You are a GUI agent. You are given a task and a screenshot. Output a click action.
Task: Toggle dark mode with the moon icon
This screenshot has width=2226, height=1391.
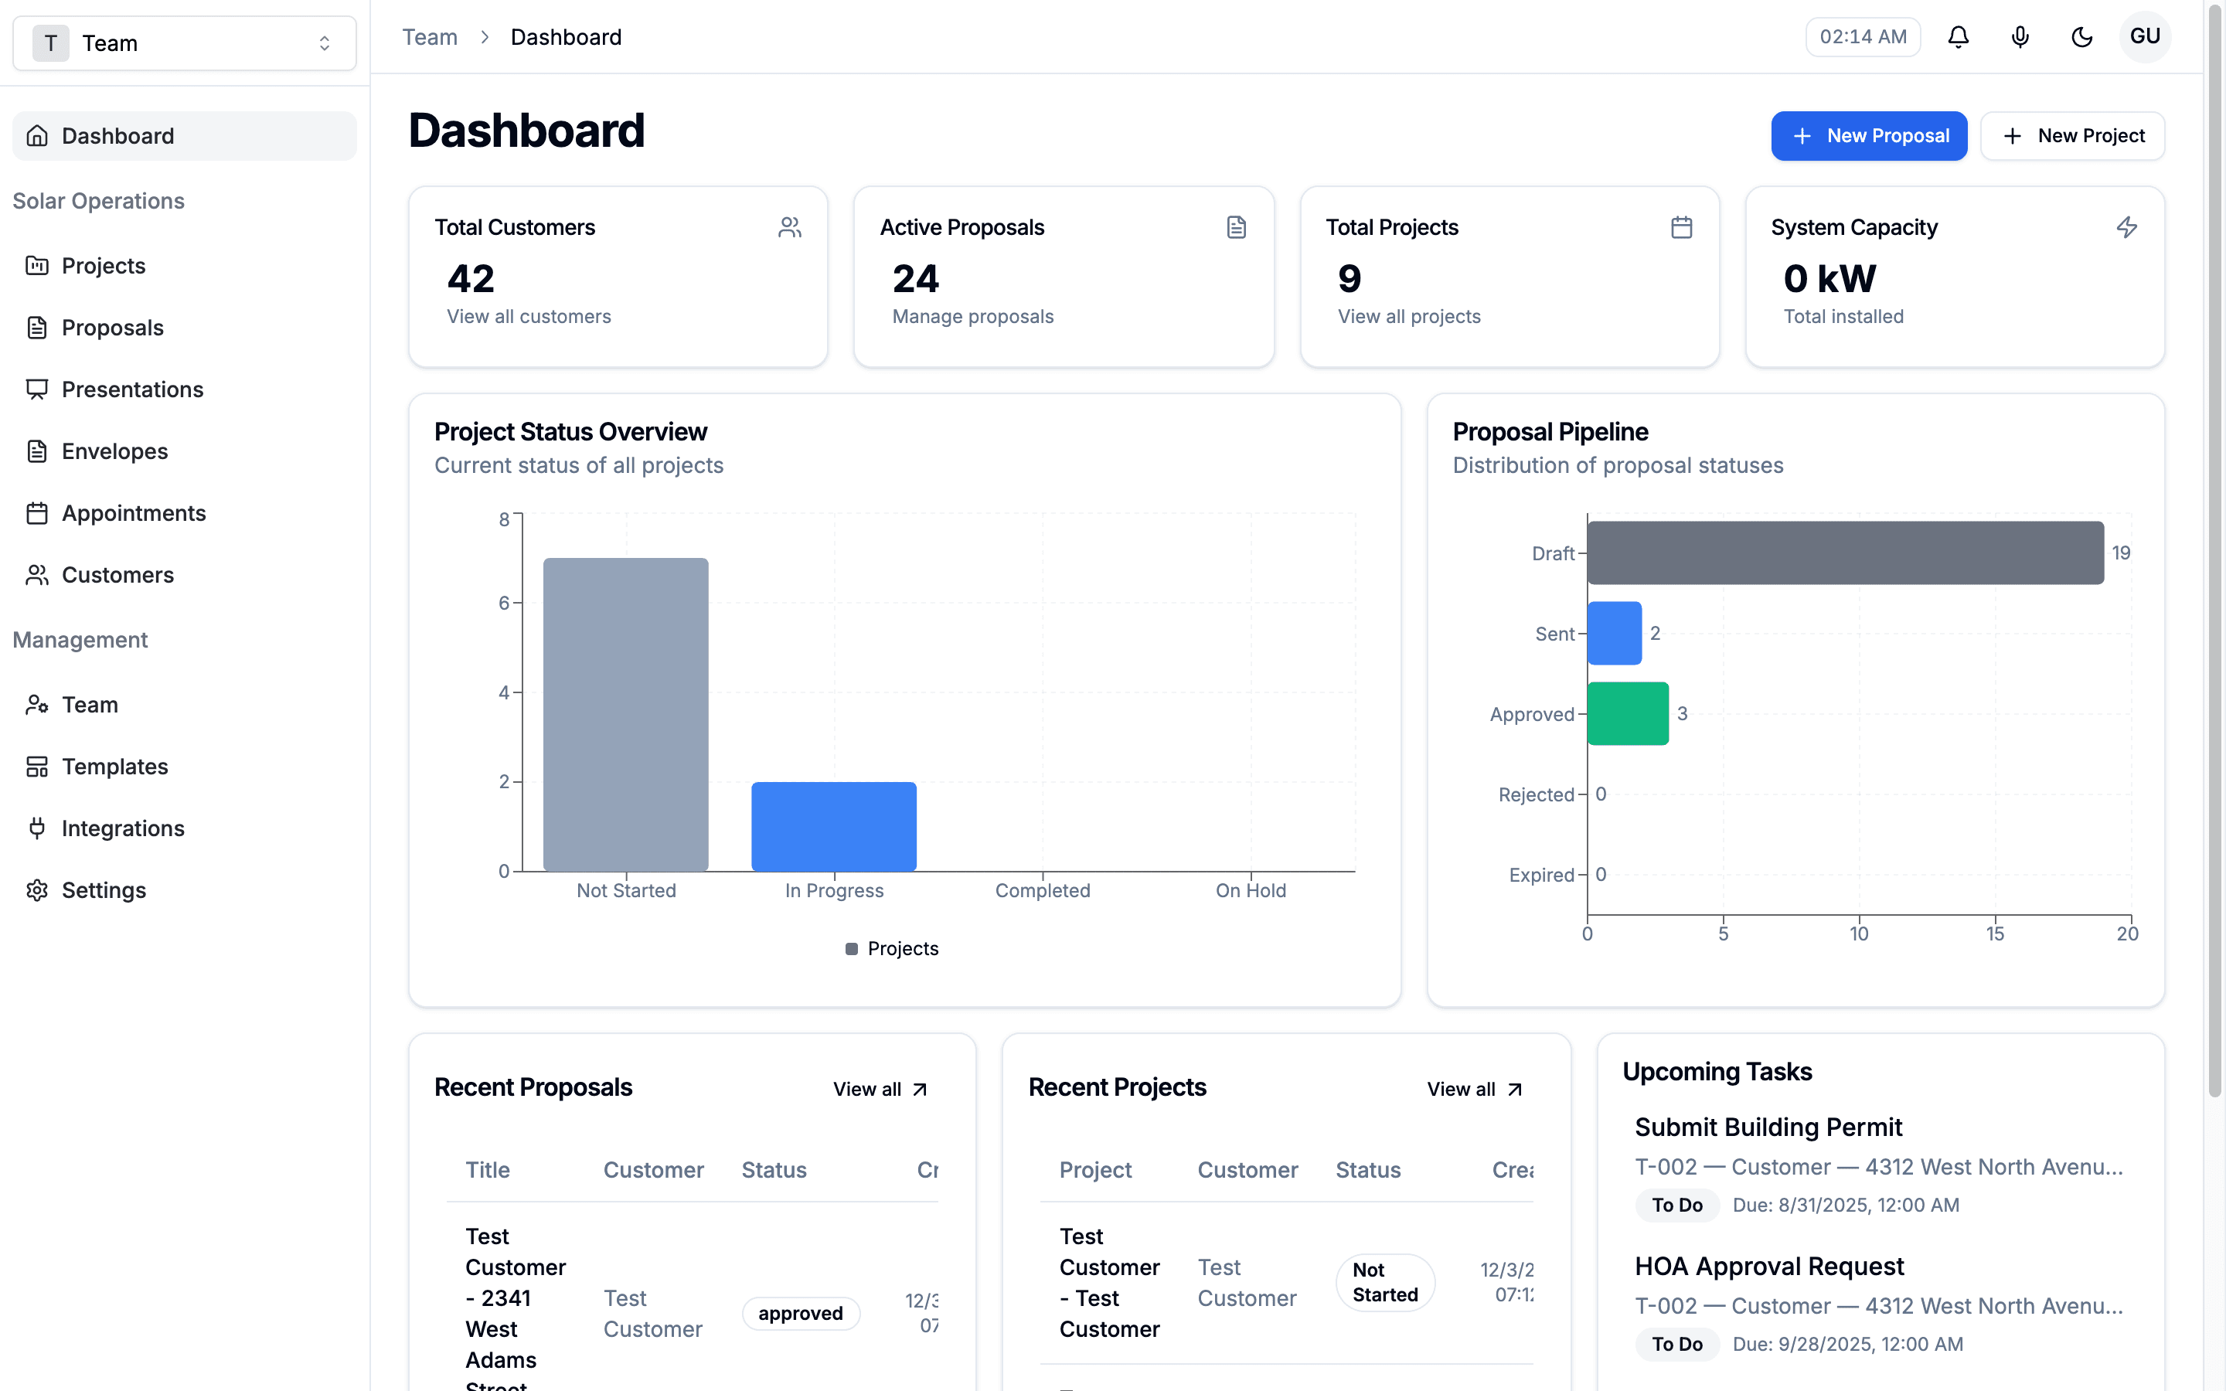click(2082, 37)
